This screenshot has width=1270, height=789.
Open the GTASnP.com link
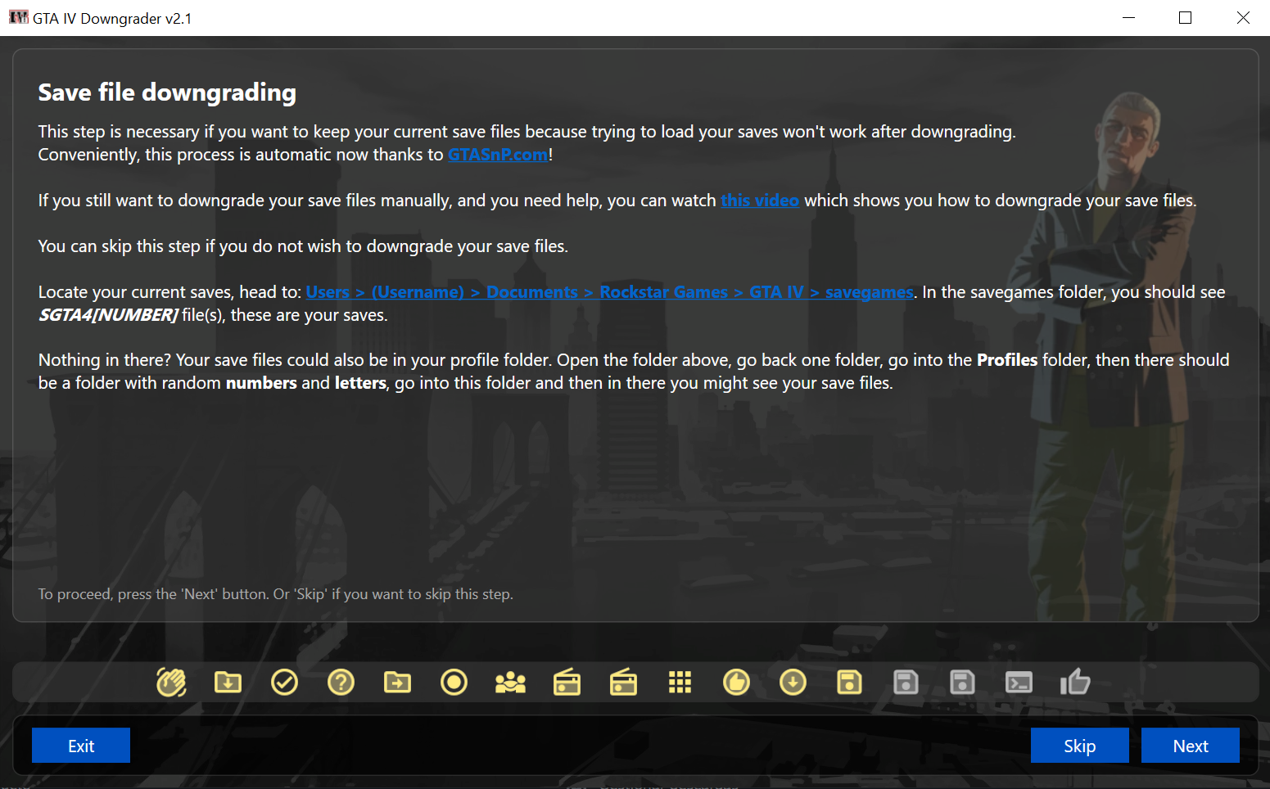pos(498,155)
